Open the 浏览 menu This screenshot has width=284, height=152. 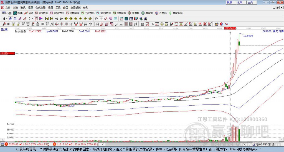16,7
